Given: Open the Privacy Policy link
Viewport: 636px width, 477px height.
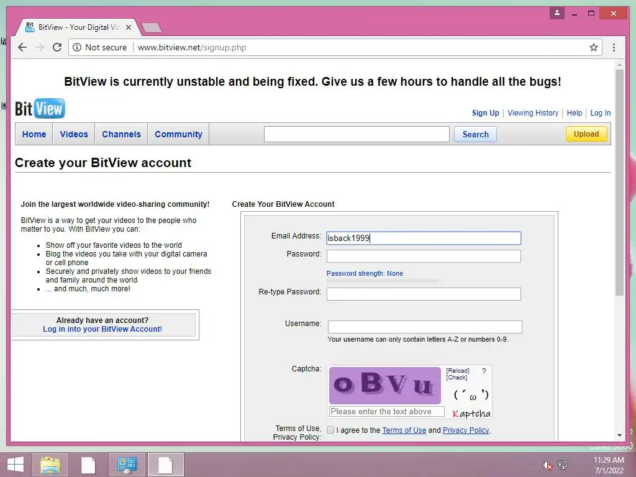Looking at the screenshot, I should coord(466,430).
